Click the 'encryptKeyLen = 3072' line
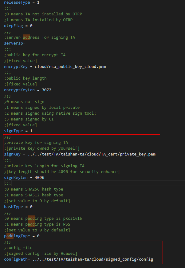Image resolution: width=185 pixels, height=268 pixels. [28, 90]
